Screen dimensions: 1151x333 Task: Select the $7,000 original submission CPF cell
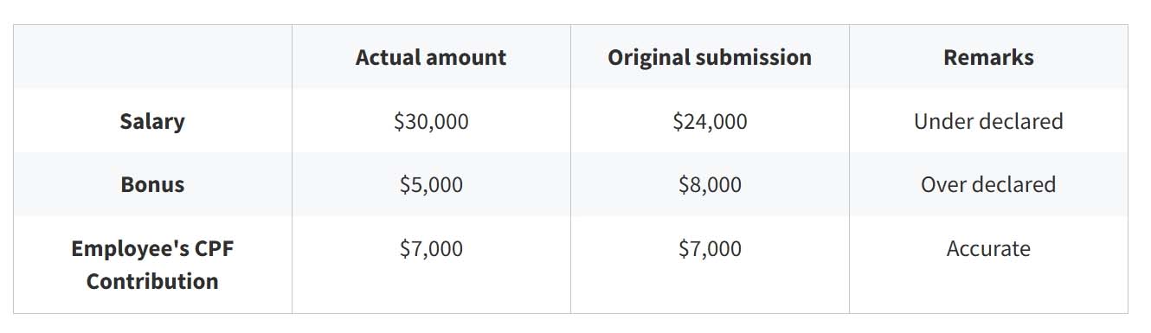(710, 248)
